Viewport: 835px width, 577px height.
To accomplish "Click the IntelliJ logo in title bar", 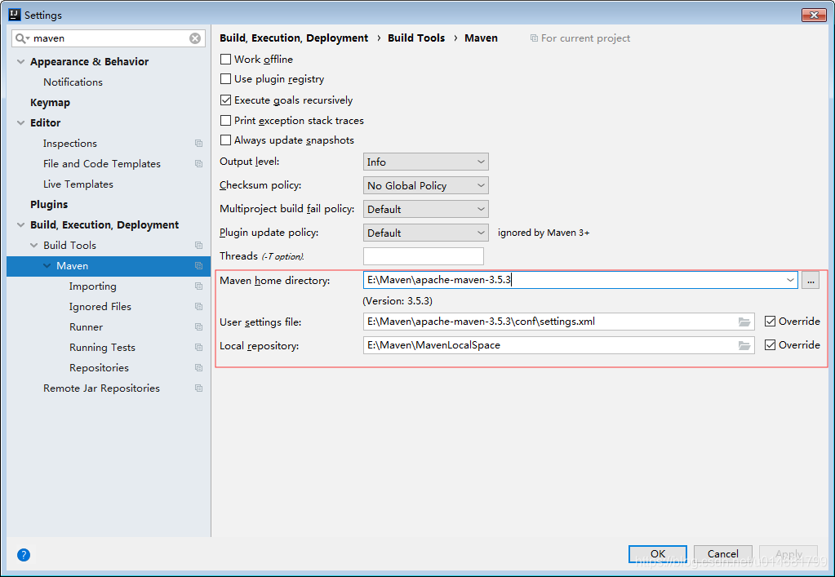I will click(15, 15).
